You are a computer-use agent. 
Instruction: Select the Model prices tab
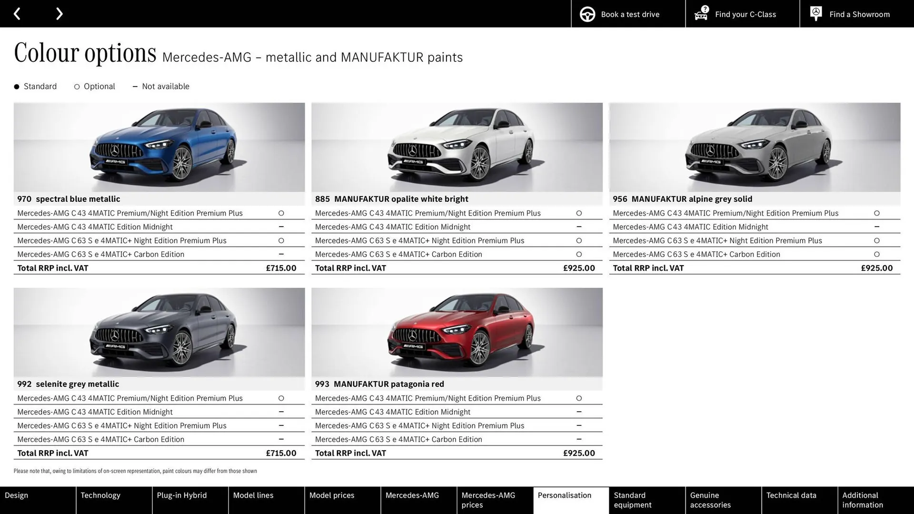(x=332, y=495)
